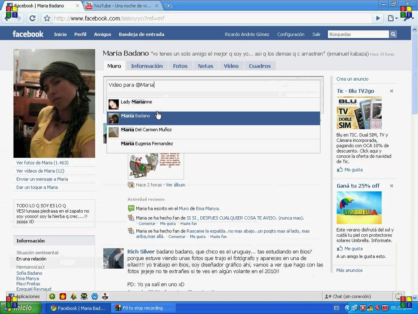Click Más anuncios
The height and width of the screenshot is (314, 418).
(349, 270)
